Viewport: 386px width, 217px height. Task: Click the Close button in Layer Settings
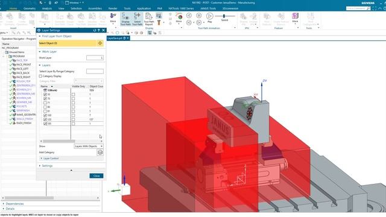pyautogui.click(x=96, y=176)
